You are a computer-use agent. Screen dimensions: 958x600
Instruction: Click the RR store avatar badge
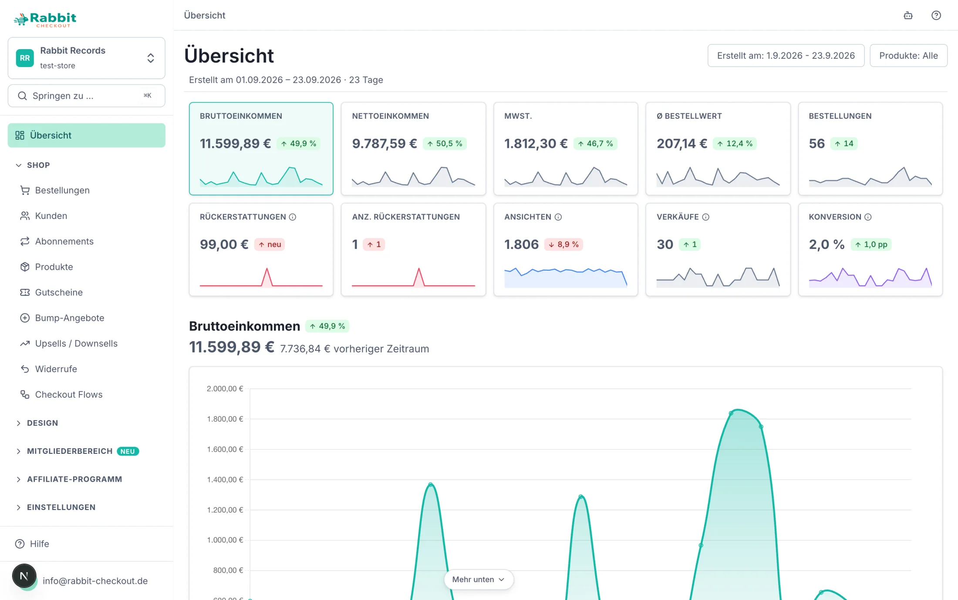pos(25,58)
